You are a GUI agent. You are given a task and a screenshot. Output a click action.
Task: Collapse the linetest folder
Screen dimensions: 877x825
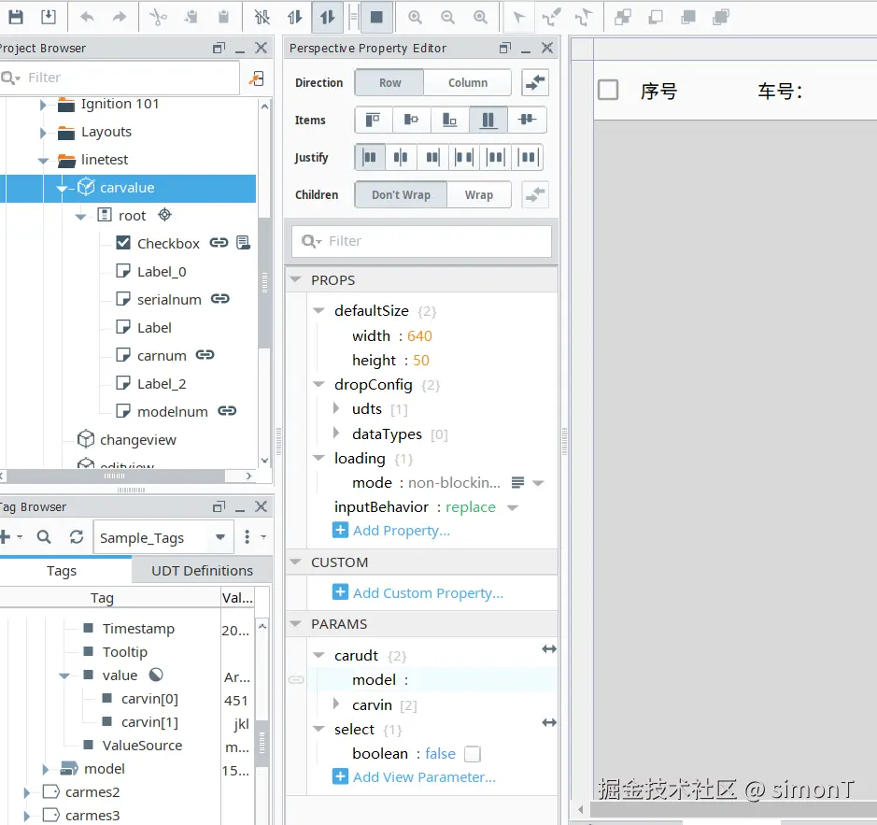coord(43,161)
